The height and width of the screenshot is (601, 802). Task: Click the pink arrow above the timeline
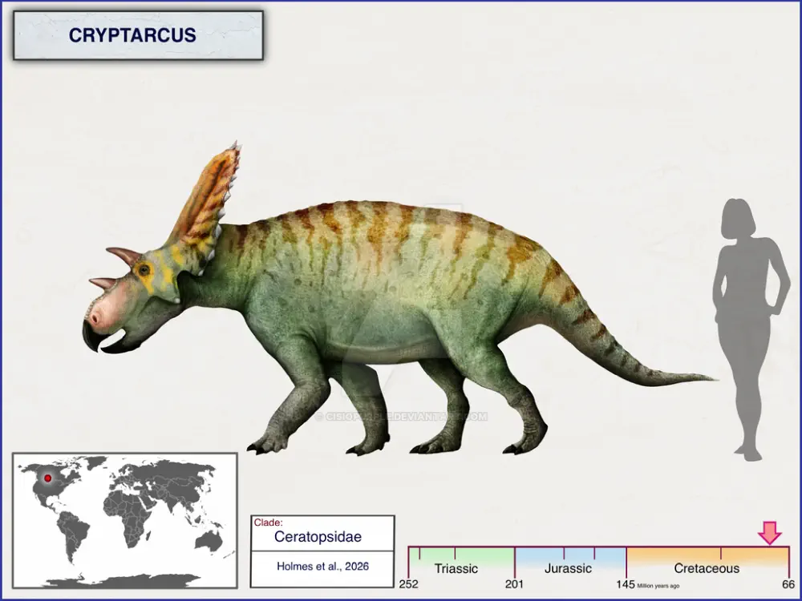(770, 532)
